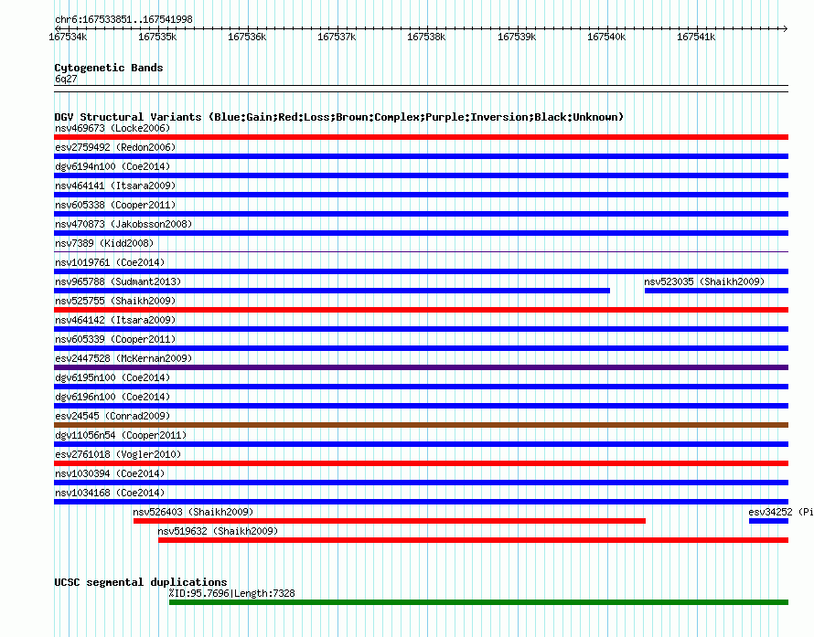The height and width of the screenshot is (637, 814).
Task: Open nsv464142 (Itsara2009) label
Action: (x=115, y=320)
